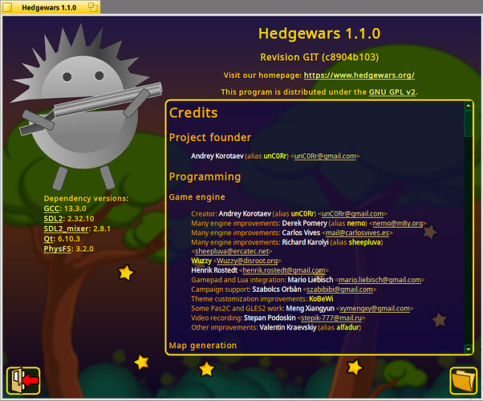Click the Hedgewars 1.1.0 title bar tab
The width and height of the screenshot is (483, 401).
tap(51, 7)
